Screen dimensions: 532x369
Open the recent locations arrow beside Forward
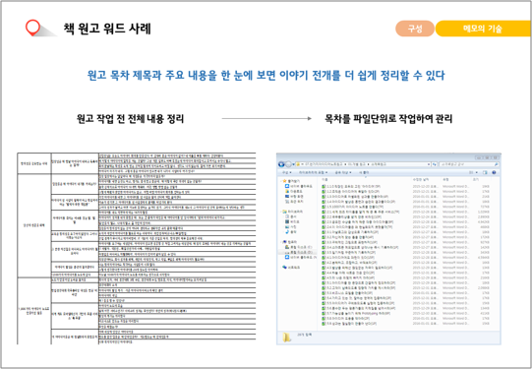coord(293,164)
